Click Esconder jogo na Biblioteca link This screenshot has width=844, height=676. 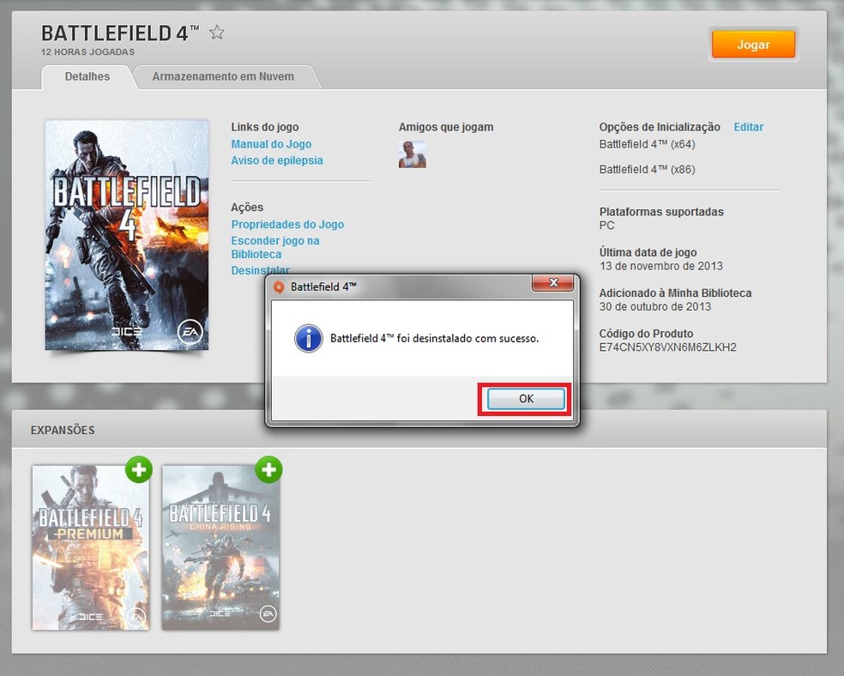(275, 247)
